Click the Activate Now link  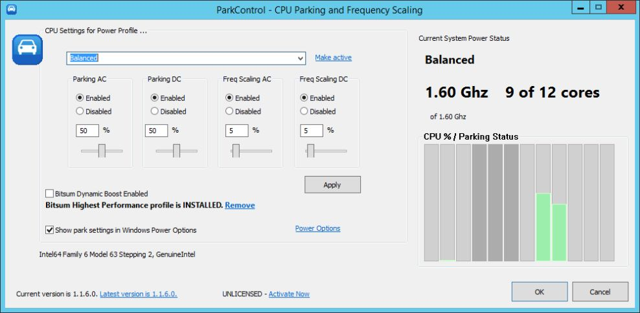[x=289, y=294]
